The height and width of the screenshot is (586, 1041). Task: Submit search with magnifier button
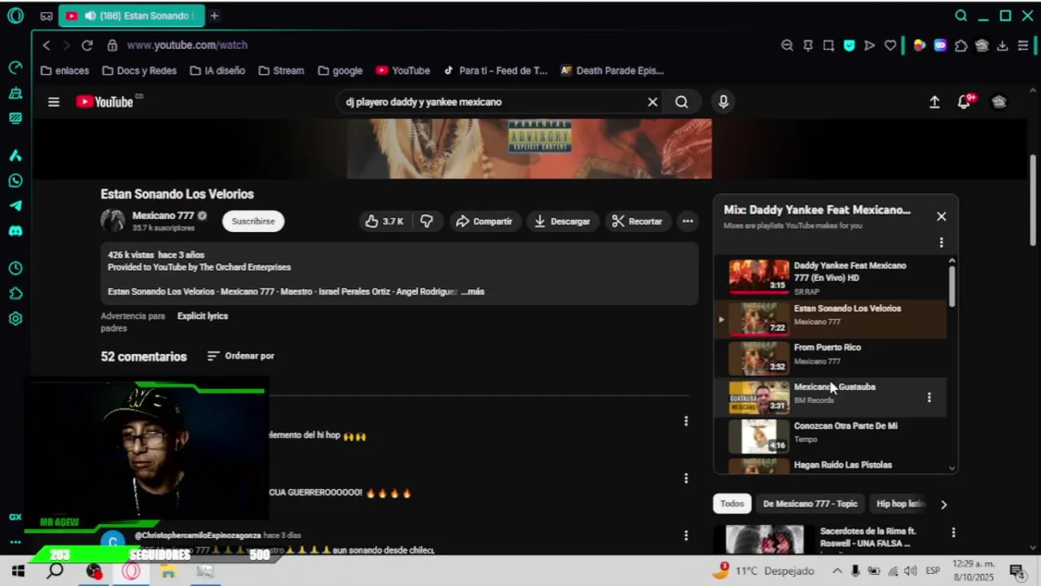click(x=682, y=102)
